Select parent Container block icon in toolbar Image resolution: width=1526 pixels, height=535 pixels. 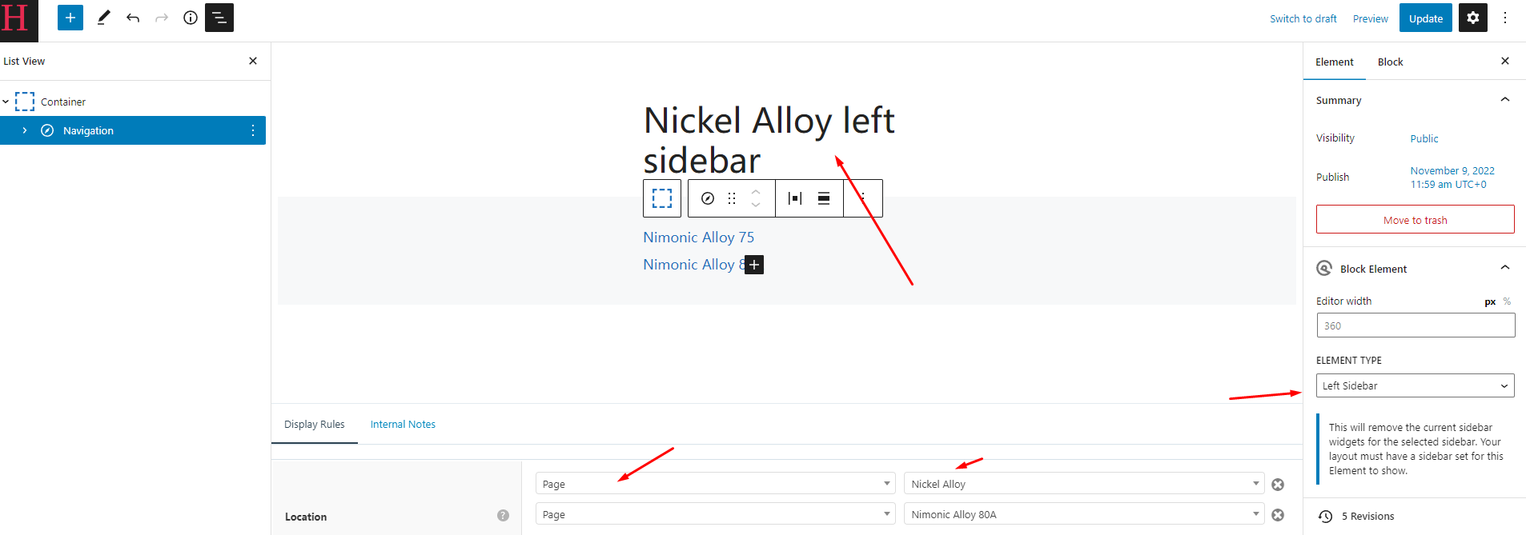point(662,198)
